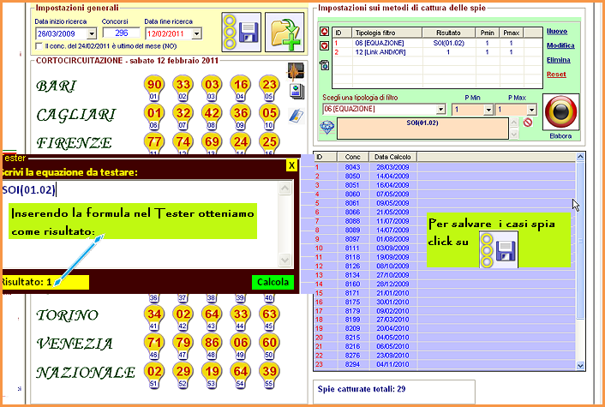Click the blue notebook pencil icon
Image resolution: width=605 pixels, height=407 pixels.
296,116
